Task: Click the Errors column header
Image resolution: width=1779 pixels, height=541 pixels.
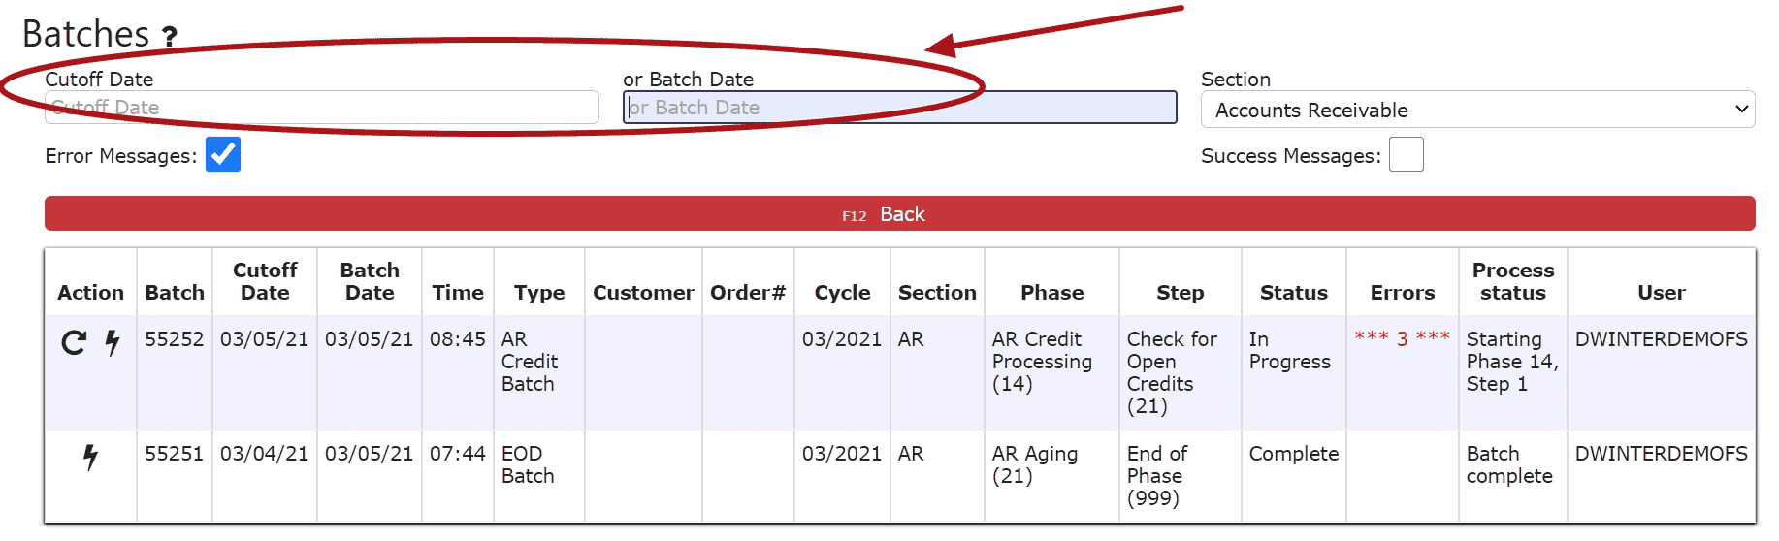Action: tap(1402, 292)
